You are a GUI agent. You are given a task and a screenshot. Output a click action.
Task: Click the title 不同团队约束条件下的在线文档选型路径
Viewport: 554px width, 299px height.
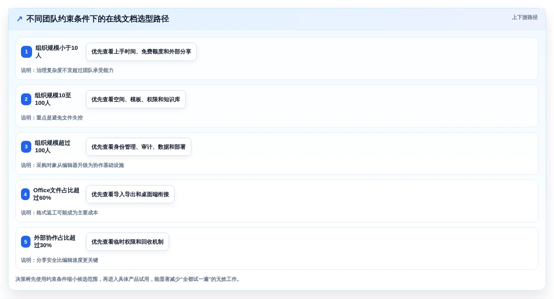pos(97,19)
